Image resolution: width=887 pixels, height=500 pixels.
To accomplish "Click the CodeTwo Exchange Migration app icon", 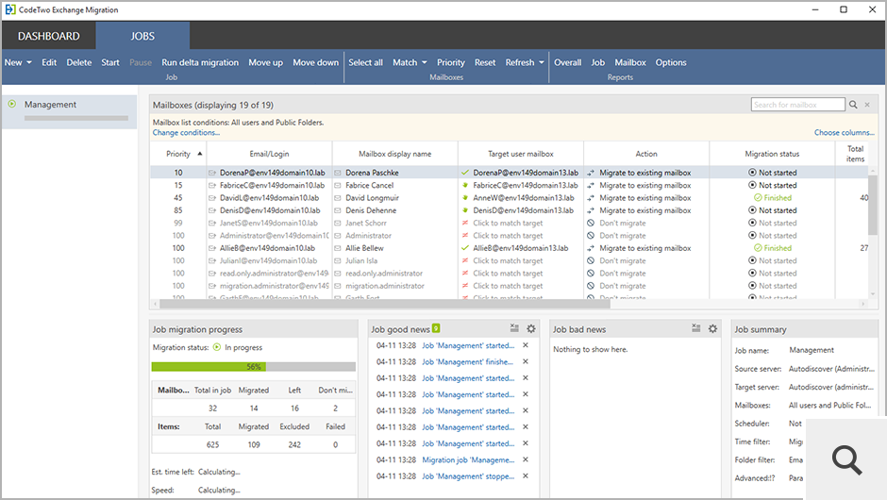I will 10,9.
